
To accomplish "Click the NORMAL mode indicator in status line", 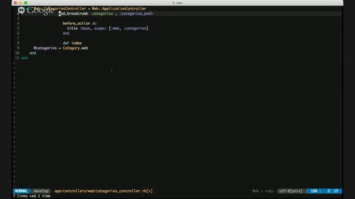I will click(21, 191).
